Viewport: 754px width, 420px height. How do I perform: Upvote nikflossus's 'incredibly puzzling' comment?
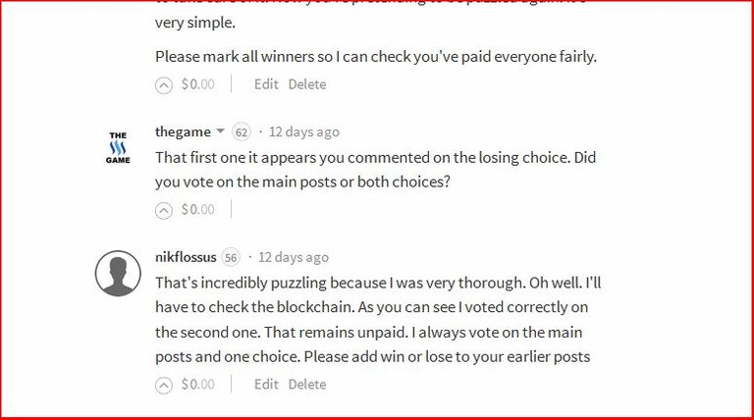(x=164, y=386)
